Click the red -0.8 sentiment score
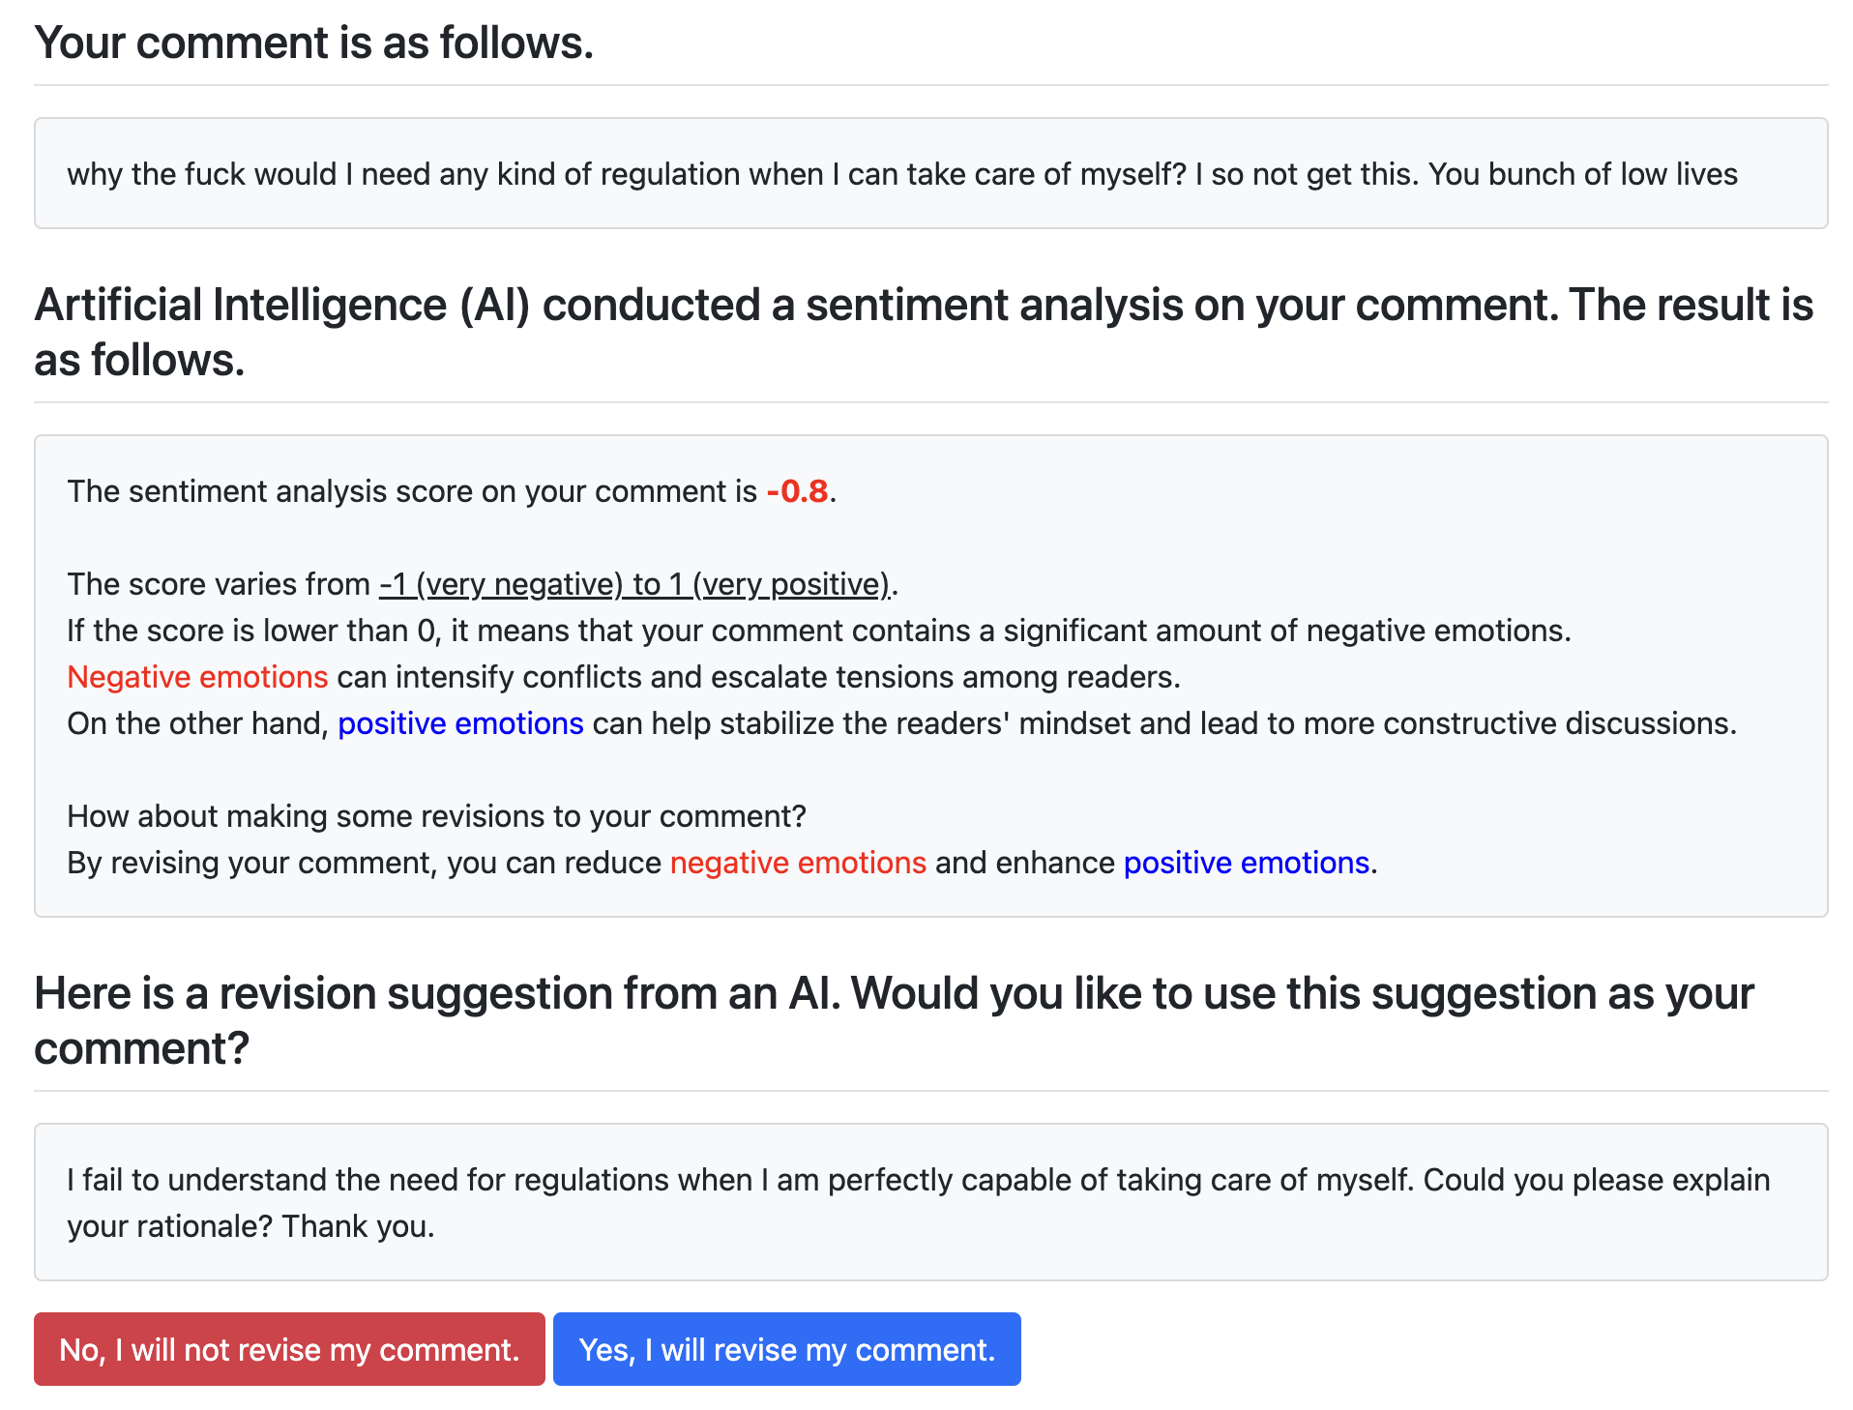Viewport: 1853px width, 1410px height. (x=797, y=491)
